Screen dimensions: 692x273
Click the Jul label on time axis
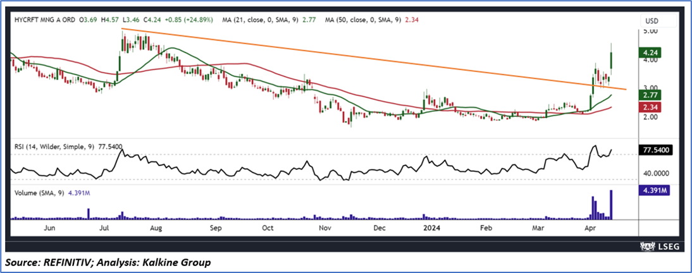click(x=104, y=228)
